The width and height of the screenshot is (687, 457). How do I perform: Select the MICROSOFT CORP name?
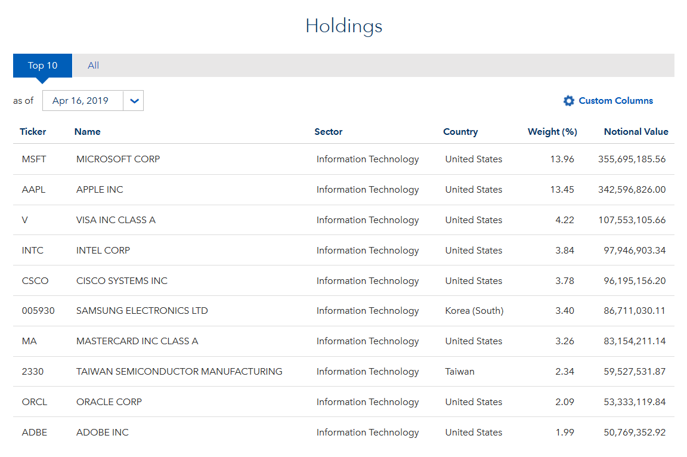[x=118, y=159]
